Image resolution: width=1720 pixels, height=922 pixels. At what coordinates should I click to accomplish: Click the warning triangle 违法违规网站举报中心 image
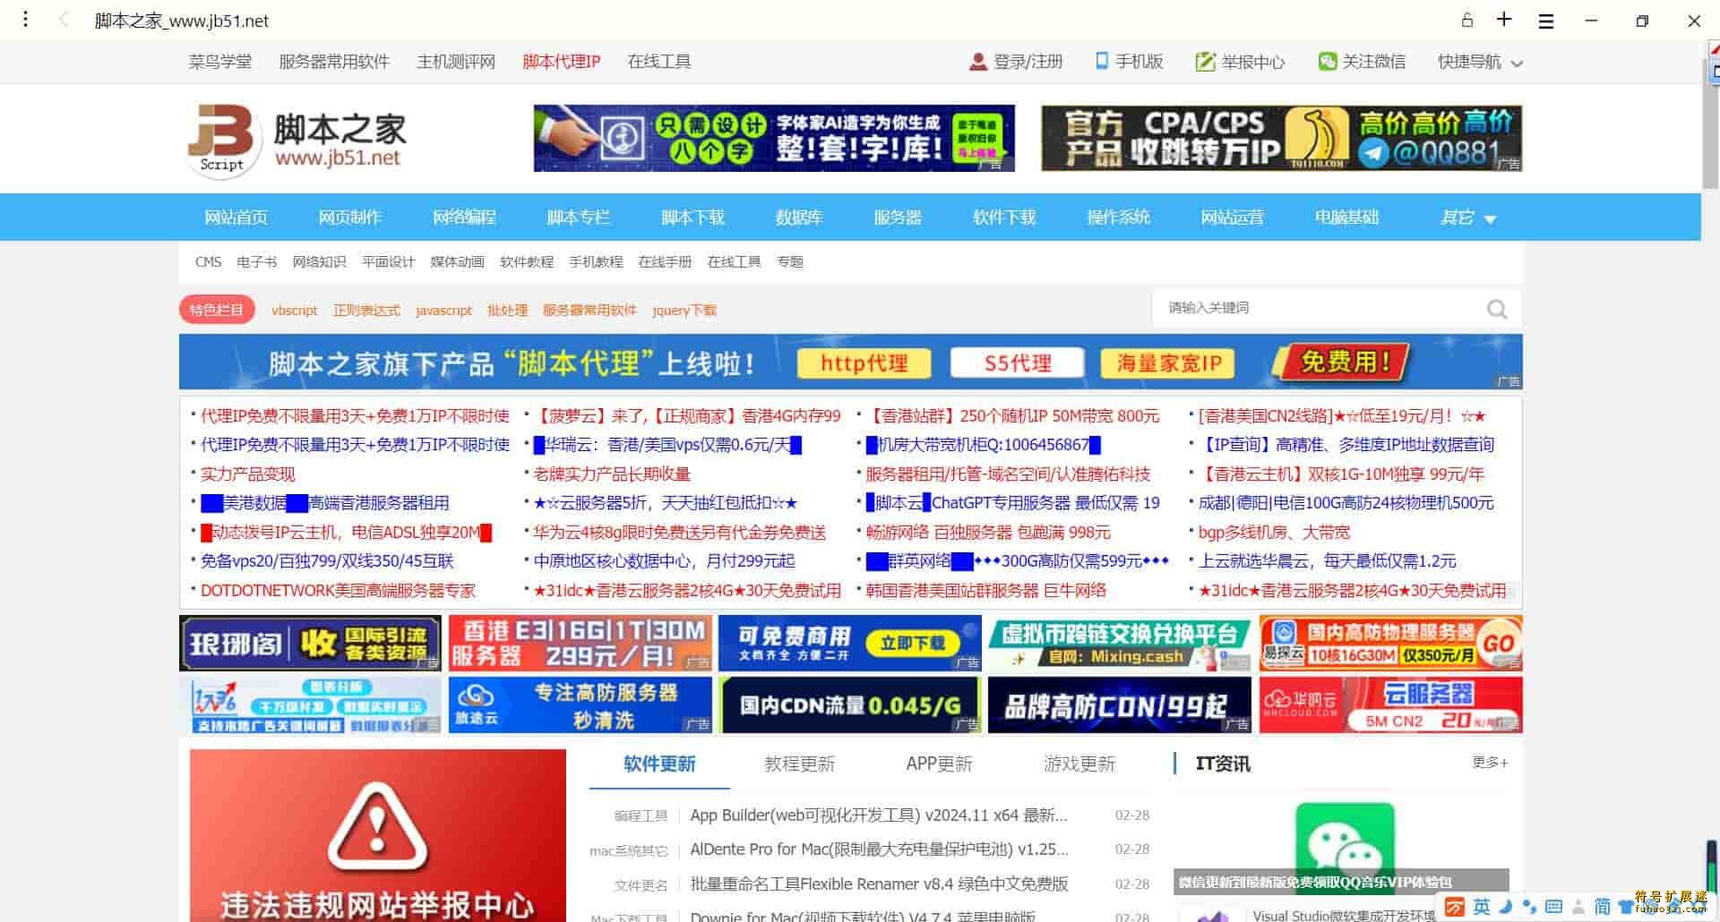pyautogui.click(x=377, y=835)
